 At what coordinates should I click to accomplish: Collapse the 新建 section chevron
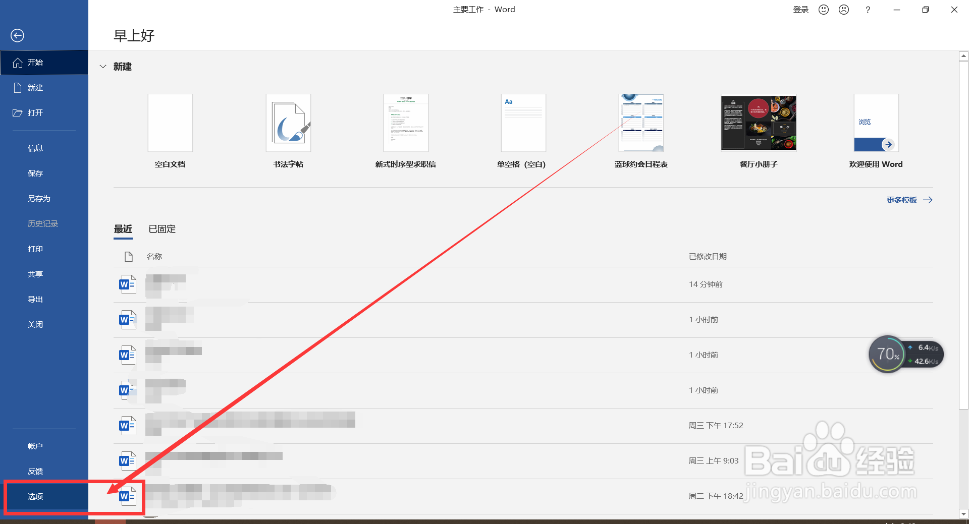[x=103, y=67]
